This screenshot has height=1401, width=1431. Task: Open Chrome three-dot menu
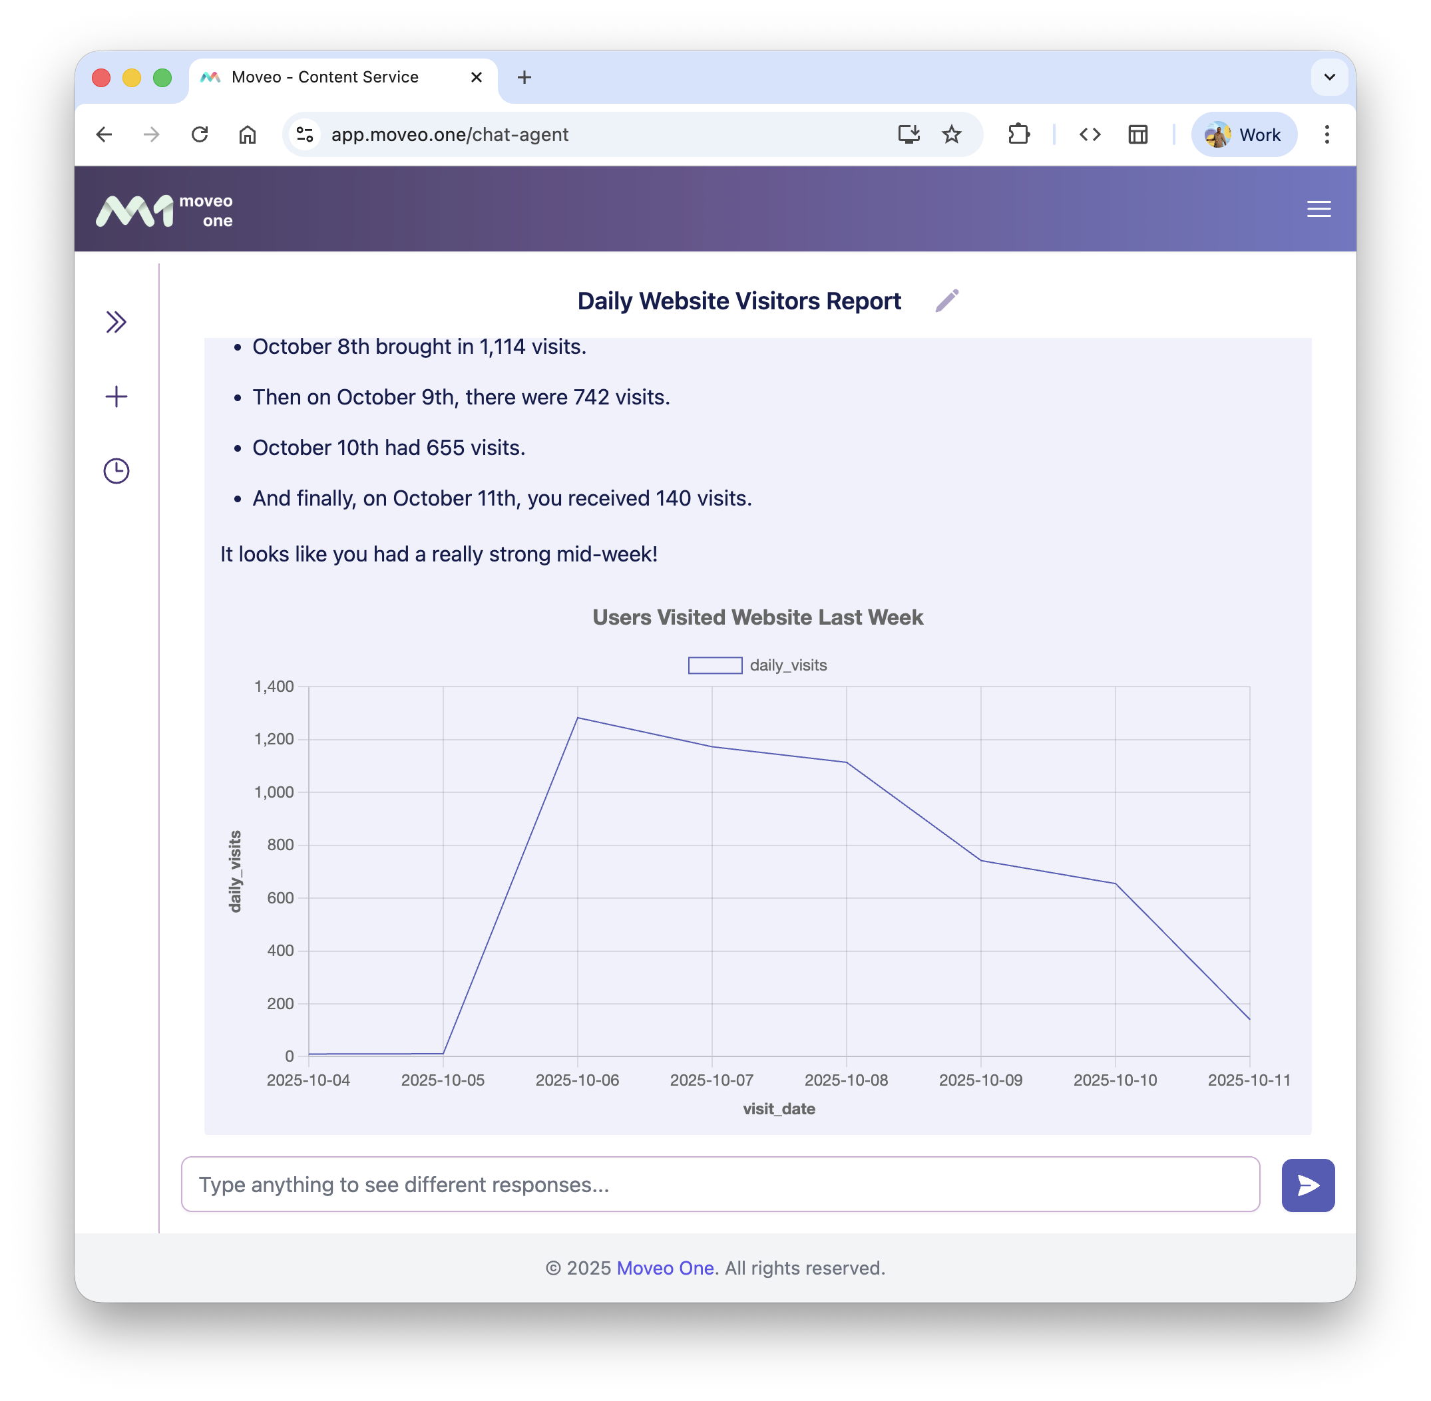pos(1327,134)
